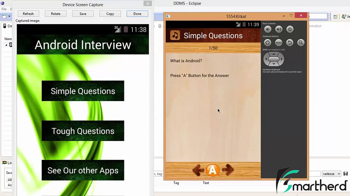Click the previous question left arrow
This screenshot has width=350, height=196.
click(x=199, y=170)
